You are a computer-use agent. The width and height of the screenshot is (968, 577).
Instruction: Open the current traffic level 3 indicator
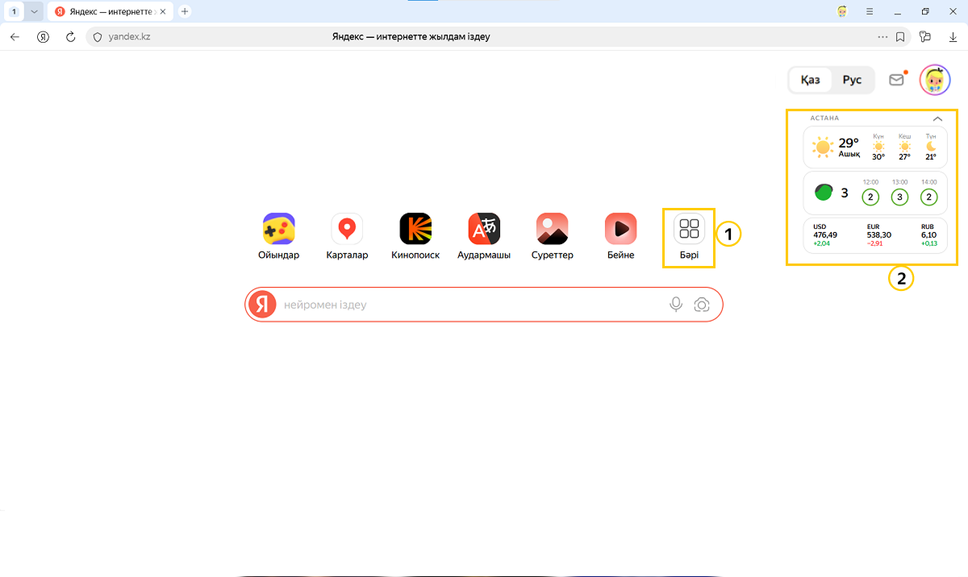[832, 193]
